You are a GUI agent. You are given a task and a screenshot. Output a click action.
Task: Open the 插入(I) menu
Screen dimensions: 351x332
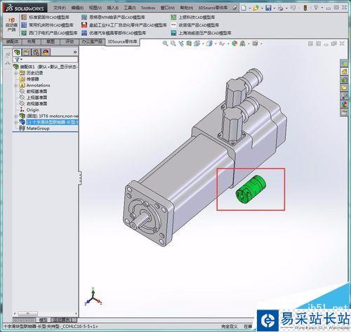(x=113, y=8)
